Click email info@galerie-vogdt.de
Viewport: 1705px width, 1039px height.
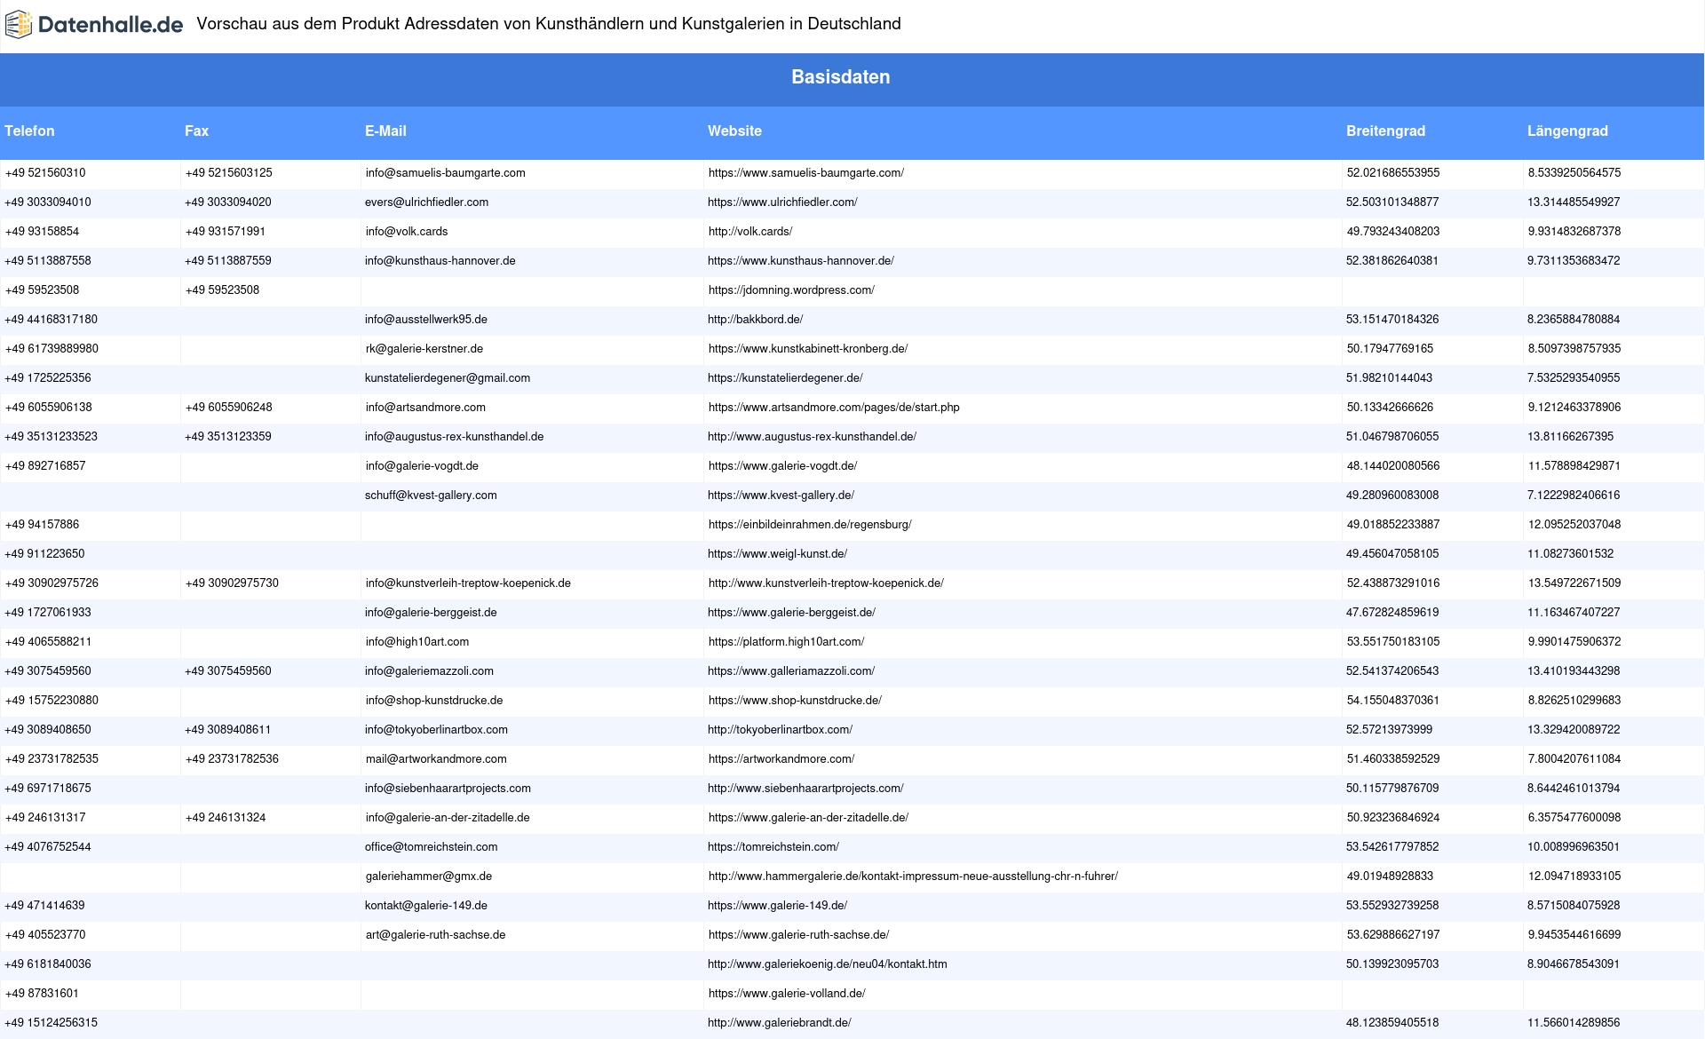422,466
